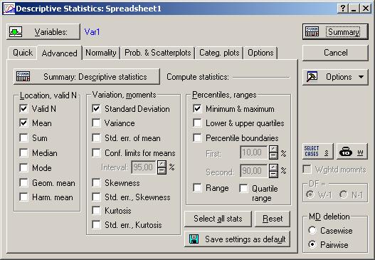Select the Casewise MD deletion radio

point(312,230)
